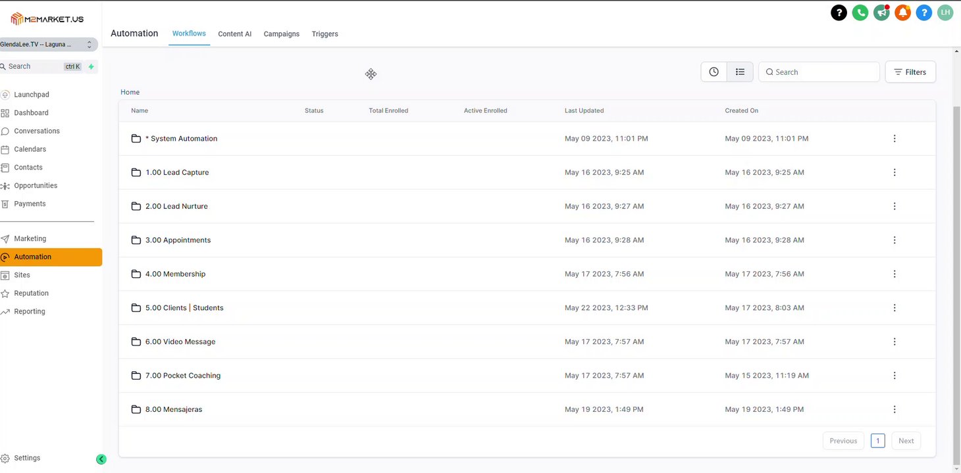Open options menu for 4.00 Membership
This screenshot has height=473, width=961.
pos(895,274)
